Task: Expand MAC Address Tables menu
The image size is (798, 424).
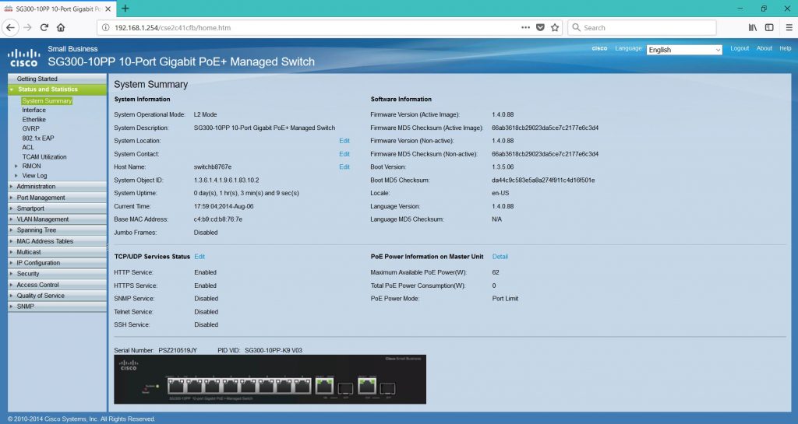Action: 57,241
